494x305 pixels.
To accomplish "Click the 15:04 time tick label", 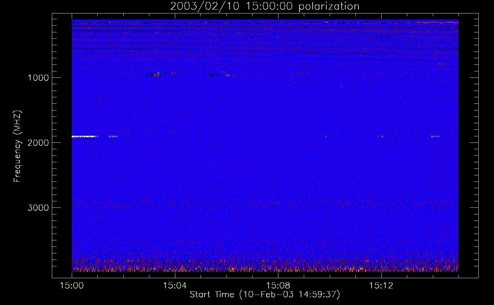I will coord(175,286).
